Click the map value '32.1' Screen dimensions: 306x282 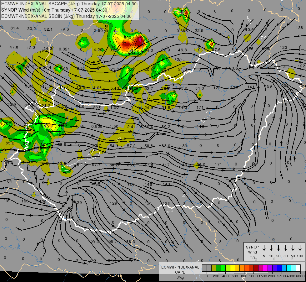click(x=48, y=29)
